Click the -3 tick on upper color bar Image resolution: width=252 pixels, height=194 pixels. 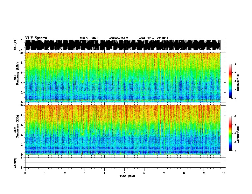[x=234, y=64]
